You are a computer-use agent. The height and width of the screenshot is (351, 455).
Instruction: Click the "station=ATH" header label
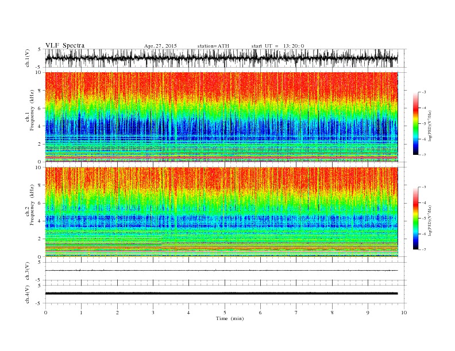click(213, 46)
